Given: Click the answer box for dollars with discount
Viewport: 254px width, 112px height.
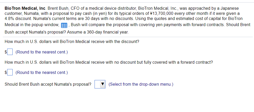Looking at the screenshot, I should [10, 52].
